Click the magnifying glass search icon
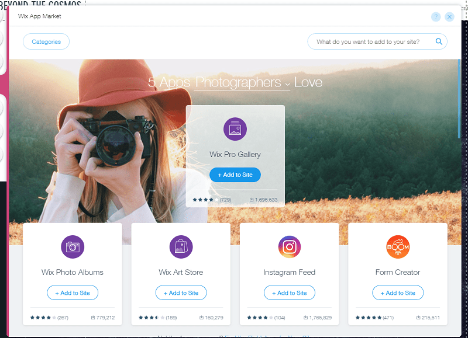This screenshot has width=468, height=338. (x=439, y=41)
